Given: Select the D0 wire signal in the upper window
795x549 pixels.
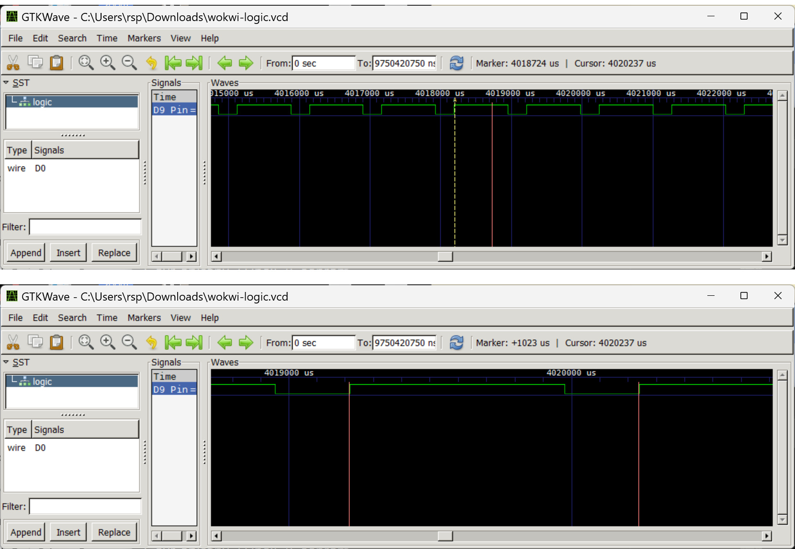Looking at the screenshot, I should 40,168.
